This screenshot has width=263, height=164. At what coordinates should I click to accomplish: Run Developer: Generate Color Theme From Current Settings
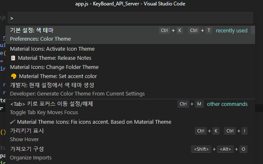point(130,89)
